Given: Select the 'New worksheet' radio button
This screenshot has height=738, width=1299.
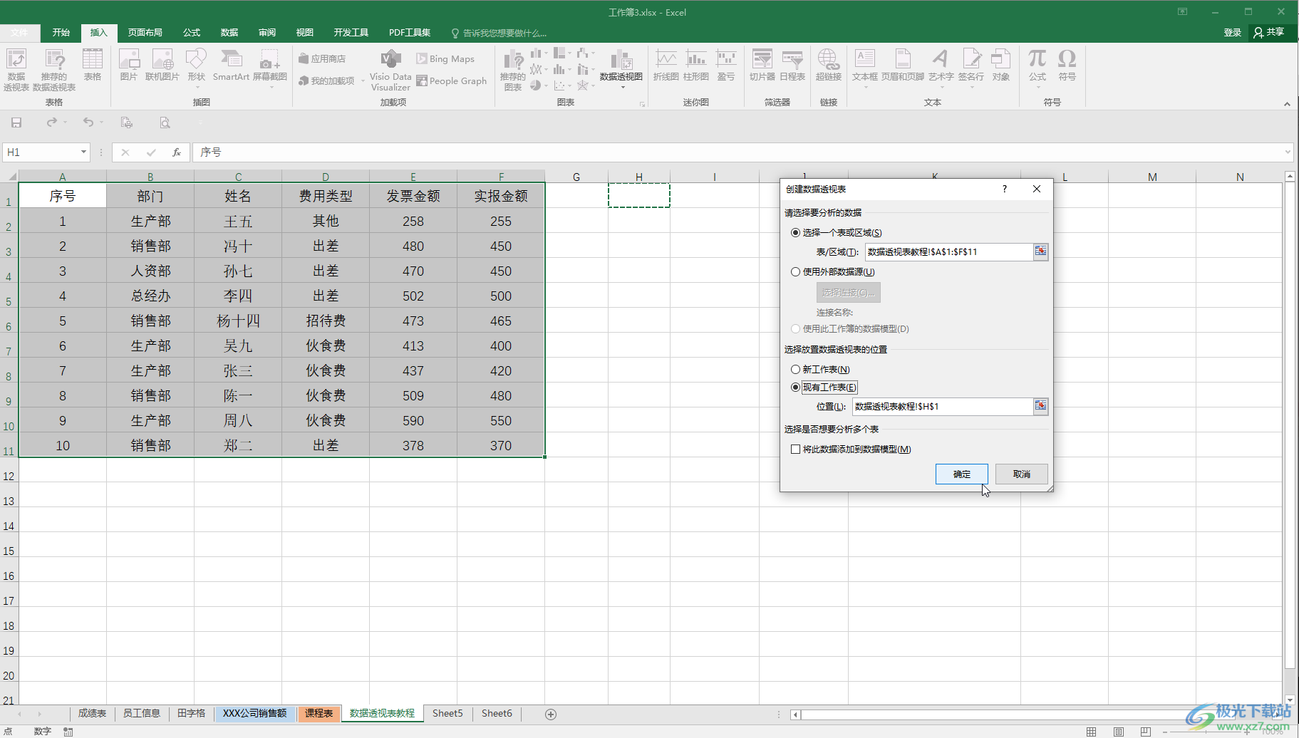Looking at the screenshot, I should (795, 369).
